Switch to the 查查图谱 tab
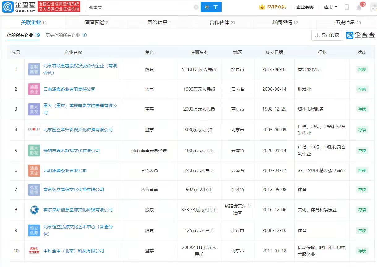The image size is (377, 267). (x=96, y=23)
